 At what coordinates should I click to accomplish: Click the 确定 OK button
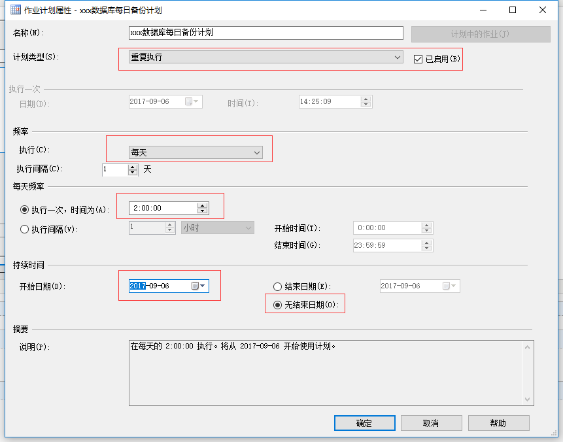[x=364, y=423]
